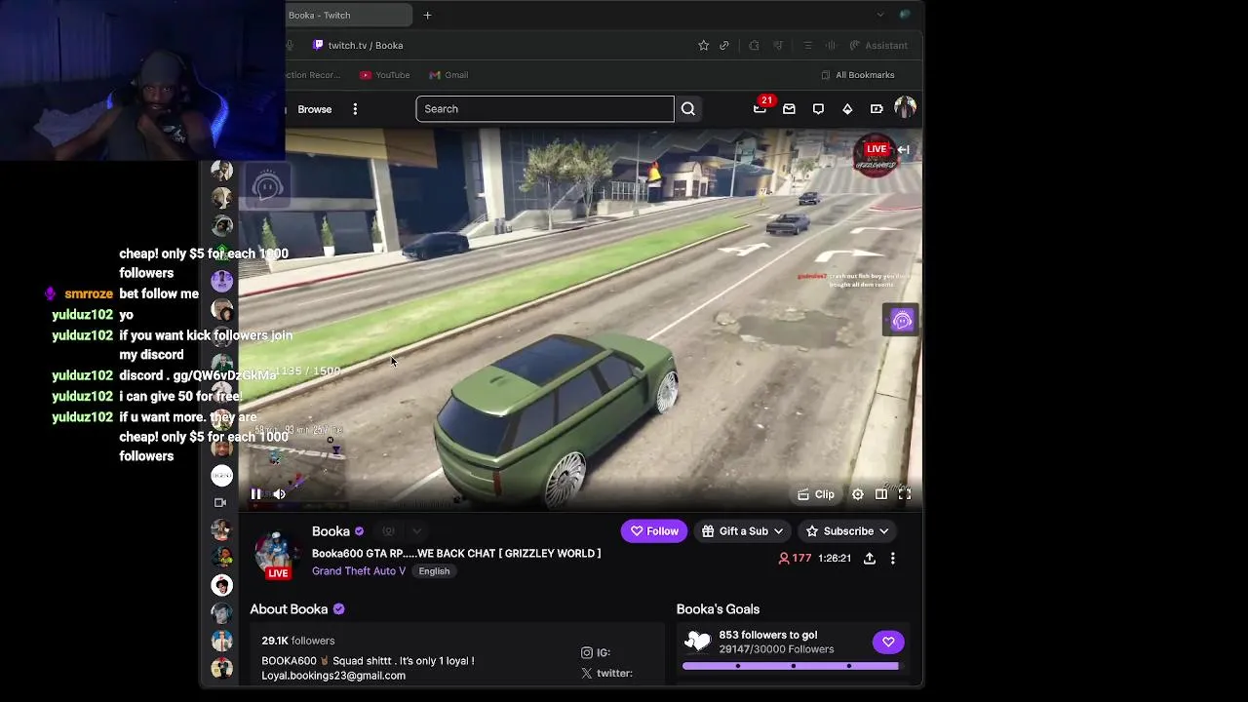
Task: Expand the chevron next to Booka's name
Action: pos(416,531)
